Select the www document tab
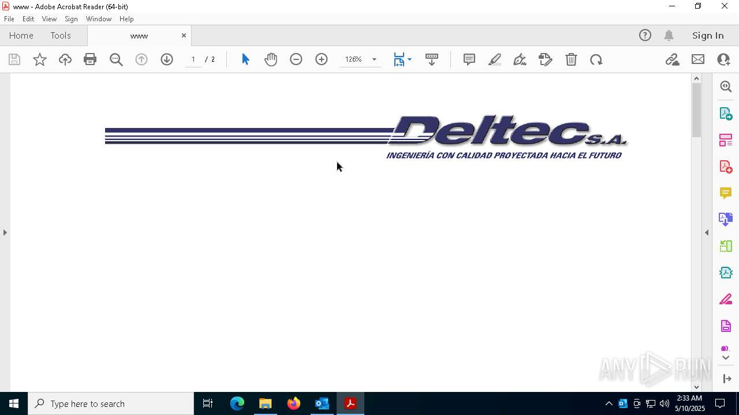Image resolution: width=739 pixels, height=415 pixels. (139, 36)
